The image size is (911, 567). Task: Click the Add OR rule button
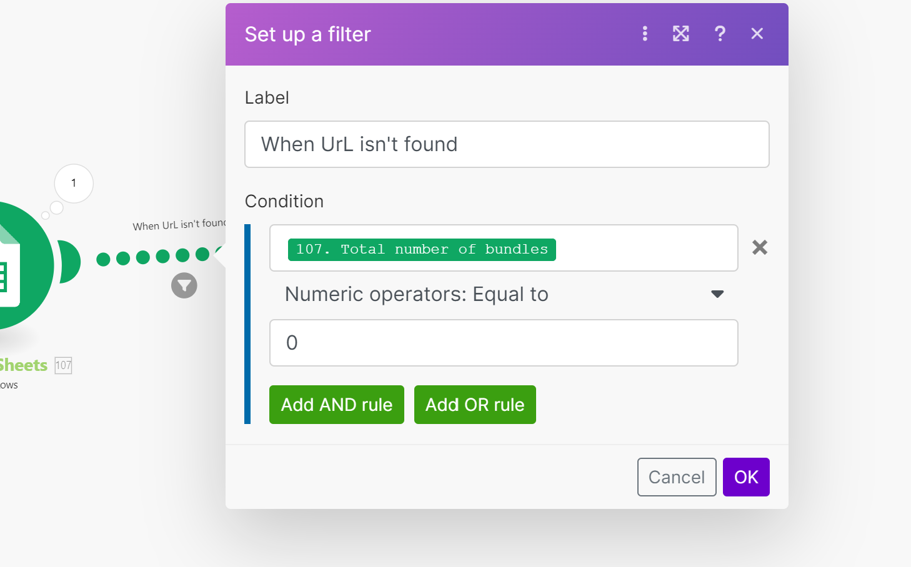coord(475,405)
